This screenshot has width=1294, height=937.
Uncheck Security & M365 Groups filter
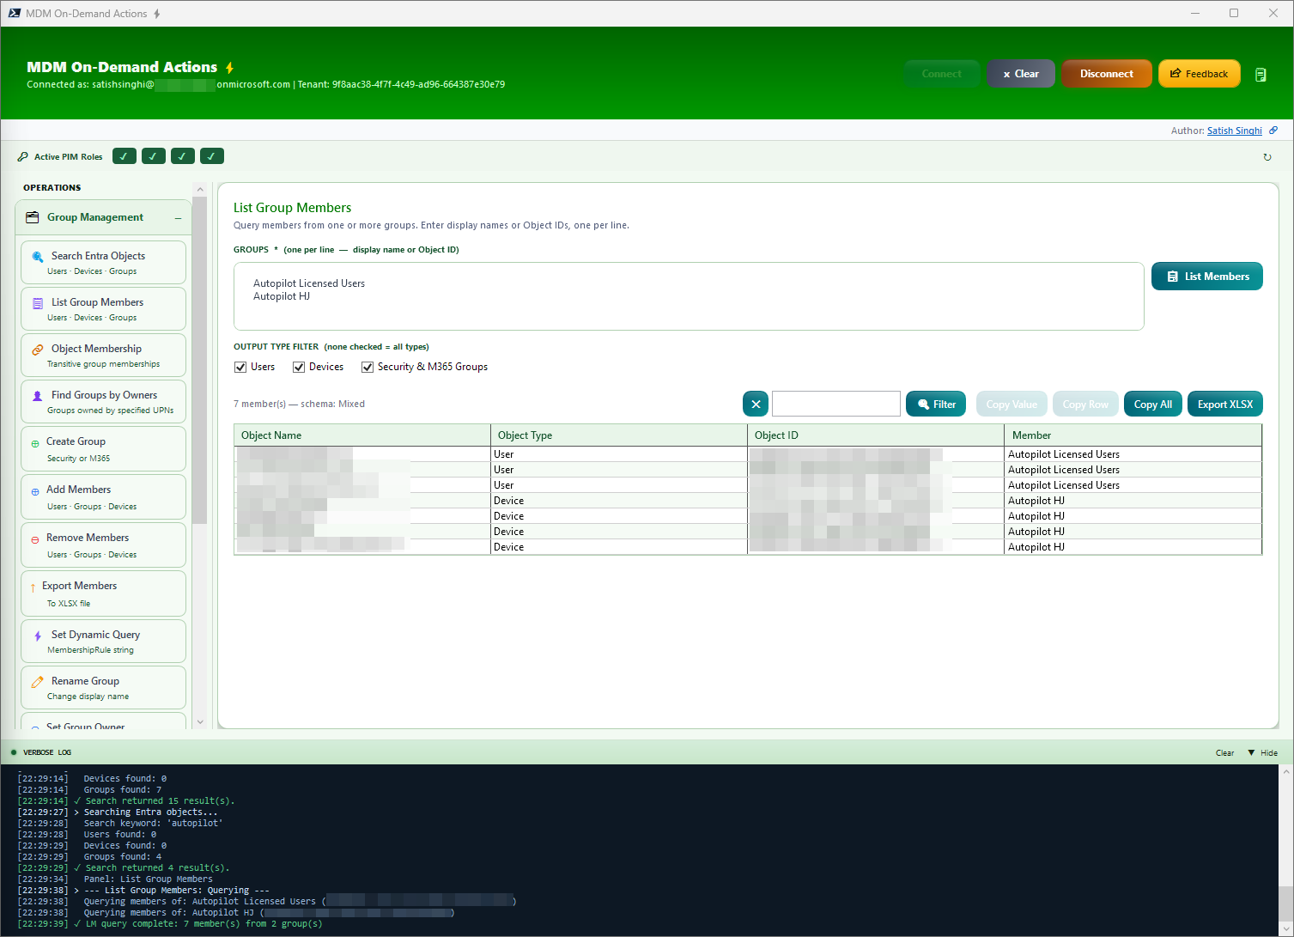[368, 367]
